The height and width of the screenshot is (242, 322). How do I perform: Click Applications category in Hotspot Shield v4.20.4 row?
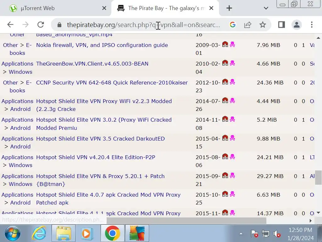pyautogui.click(x=17, y=158)
